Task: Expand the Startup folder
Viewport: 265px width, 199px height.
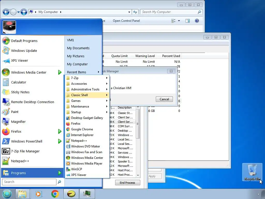Action: pyautogui.click(x=87, y=112)
